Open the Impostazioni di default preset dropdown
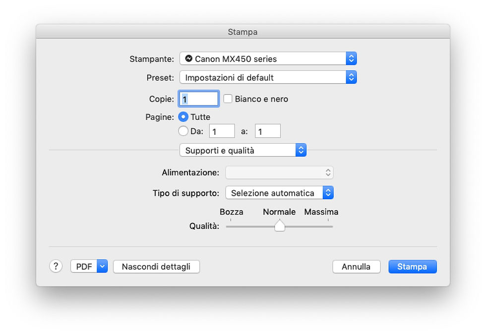The width and height of the screenshot is (486, 334). pos(268,77)
